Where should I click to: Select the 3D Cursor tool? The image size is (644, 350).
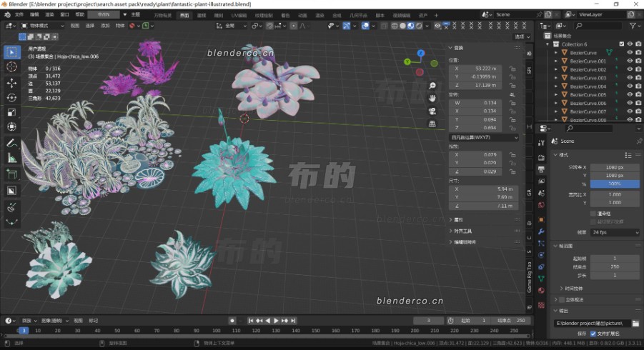pyautogui.click(x=12, y=67)
